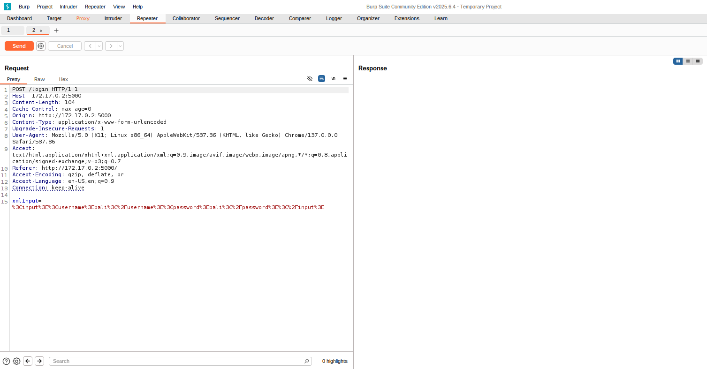
Task: Select Repeater request tab 1
Action: pyautogui.click(x=12, y=30)
